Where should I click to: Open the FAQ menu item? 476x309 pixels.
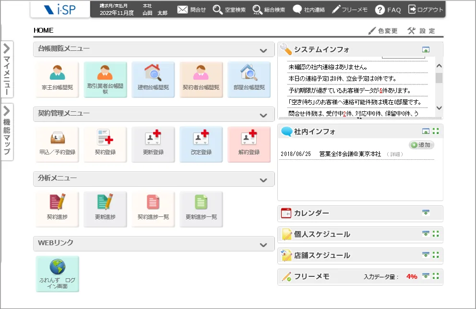(388, 10)
